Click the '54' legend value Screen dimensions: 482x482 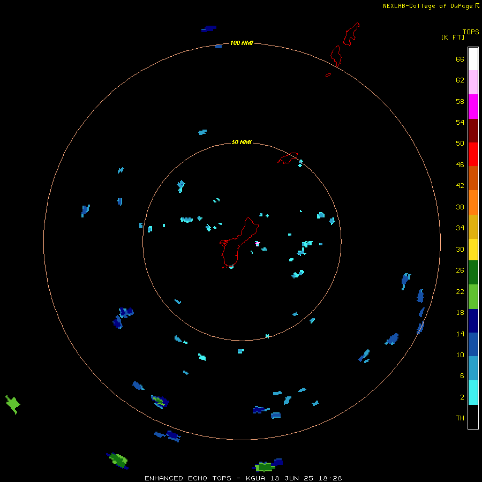click(x=460, y=122)
